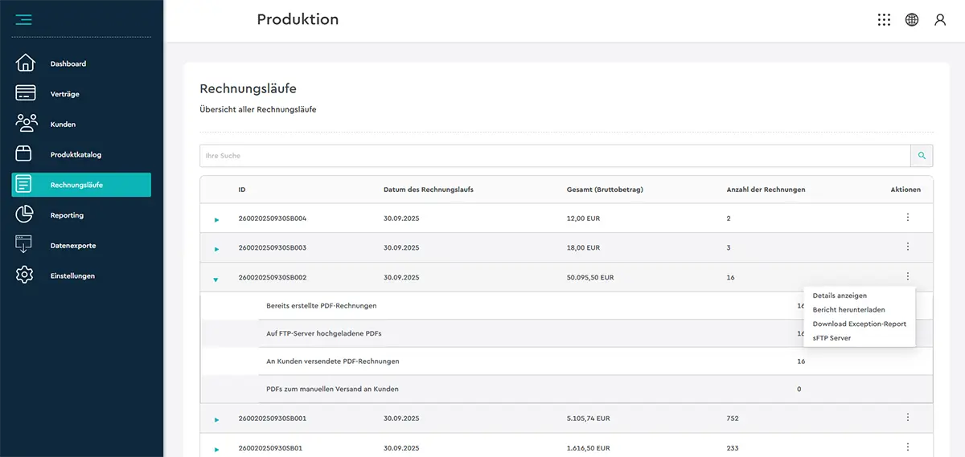Click the Datenexporte download icon
The image size is (965, 457).
tap(26, 245)
